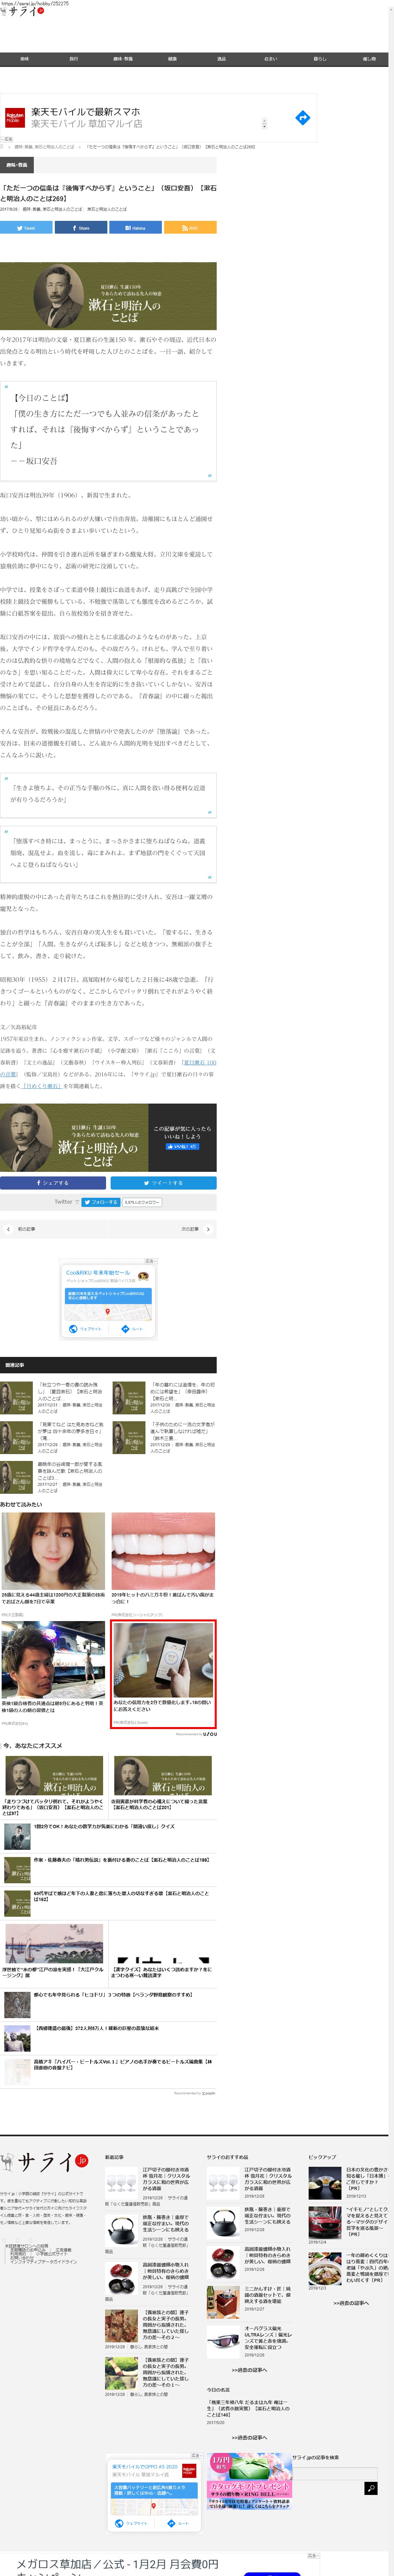Select 健康 in the top navigation bar
394x2576 pixels.
172,59
